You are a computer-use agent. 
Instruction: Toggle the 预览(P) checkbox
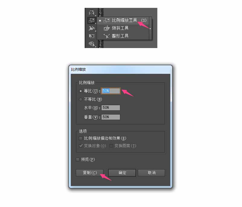[x=78, y=160]
